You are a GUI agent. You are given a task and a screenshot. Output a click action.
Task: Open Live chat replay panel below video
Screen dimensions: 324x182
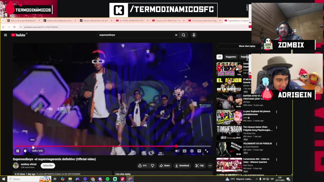click(x=163, y=174)
